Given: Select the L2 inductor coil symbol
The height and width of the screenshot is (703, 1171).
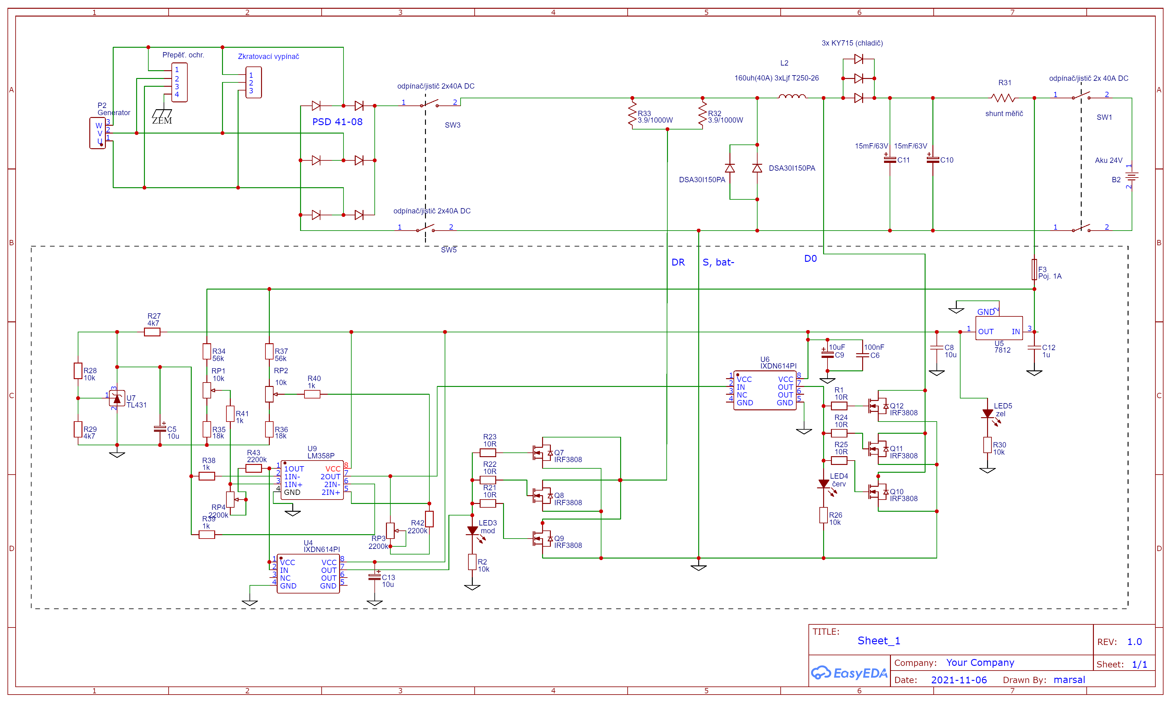Looking at the screenshot, I should [x=792, y=96].
